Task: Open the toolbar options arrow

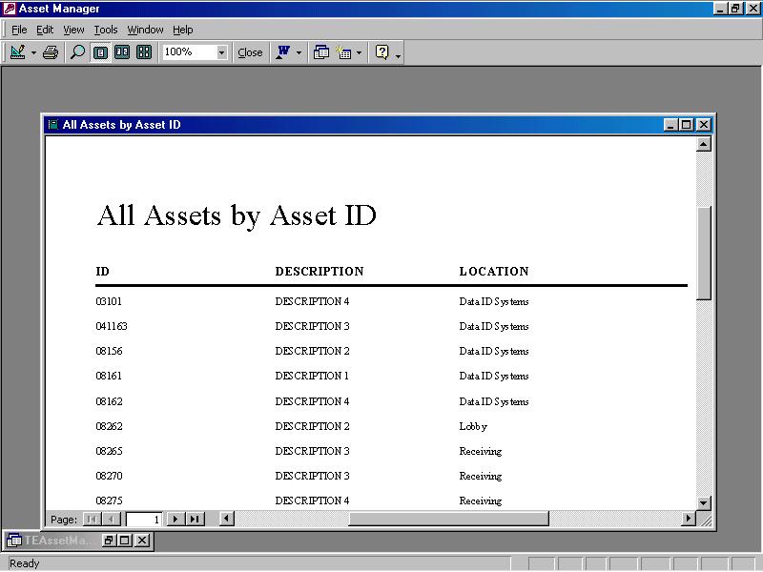Action: click(398, 56)
